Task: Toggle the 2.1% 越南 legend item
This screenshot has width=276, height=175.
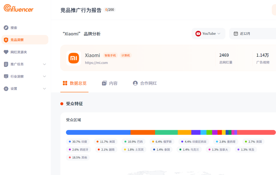Action: click(x=106, y=149)
